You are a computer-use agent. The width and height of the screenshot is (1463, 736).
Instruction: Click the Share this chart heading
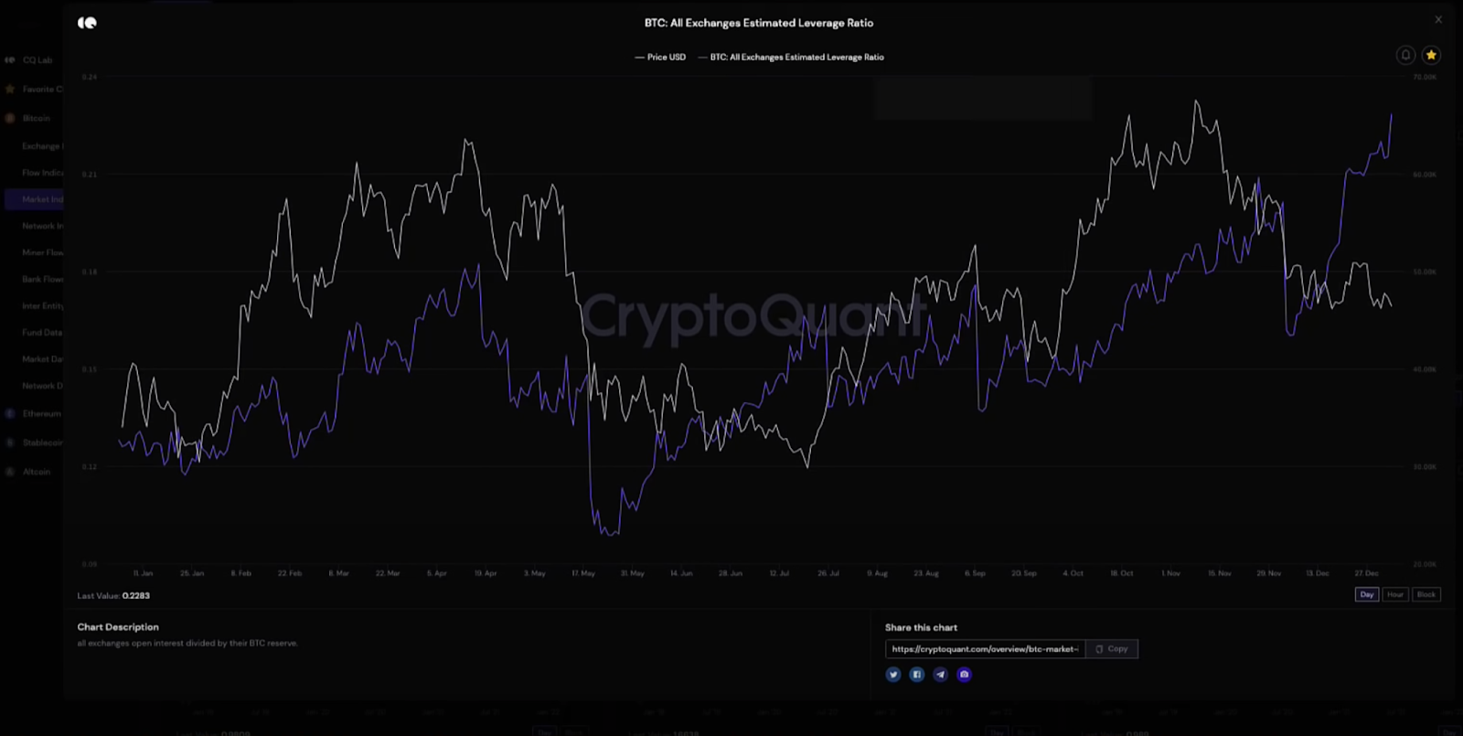(921, 627)
